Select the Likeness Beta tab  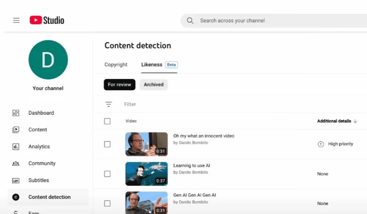click(x=159, y=64)
